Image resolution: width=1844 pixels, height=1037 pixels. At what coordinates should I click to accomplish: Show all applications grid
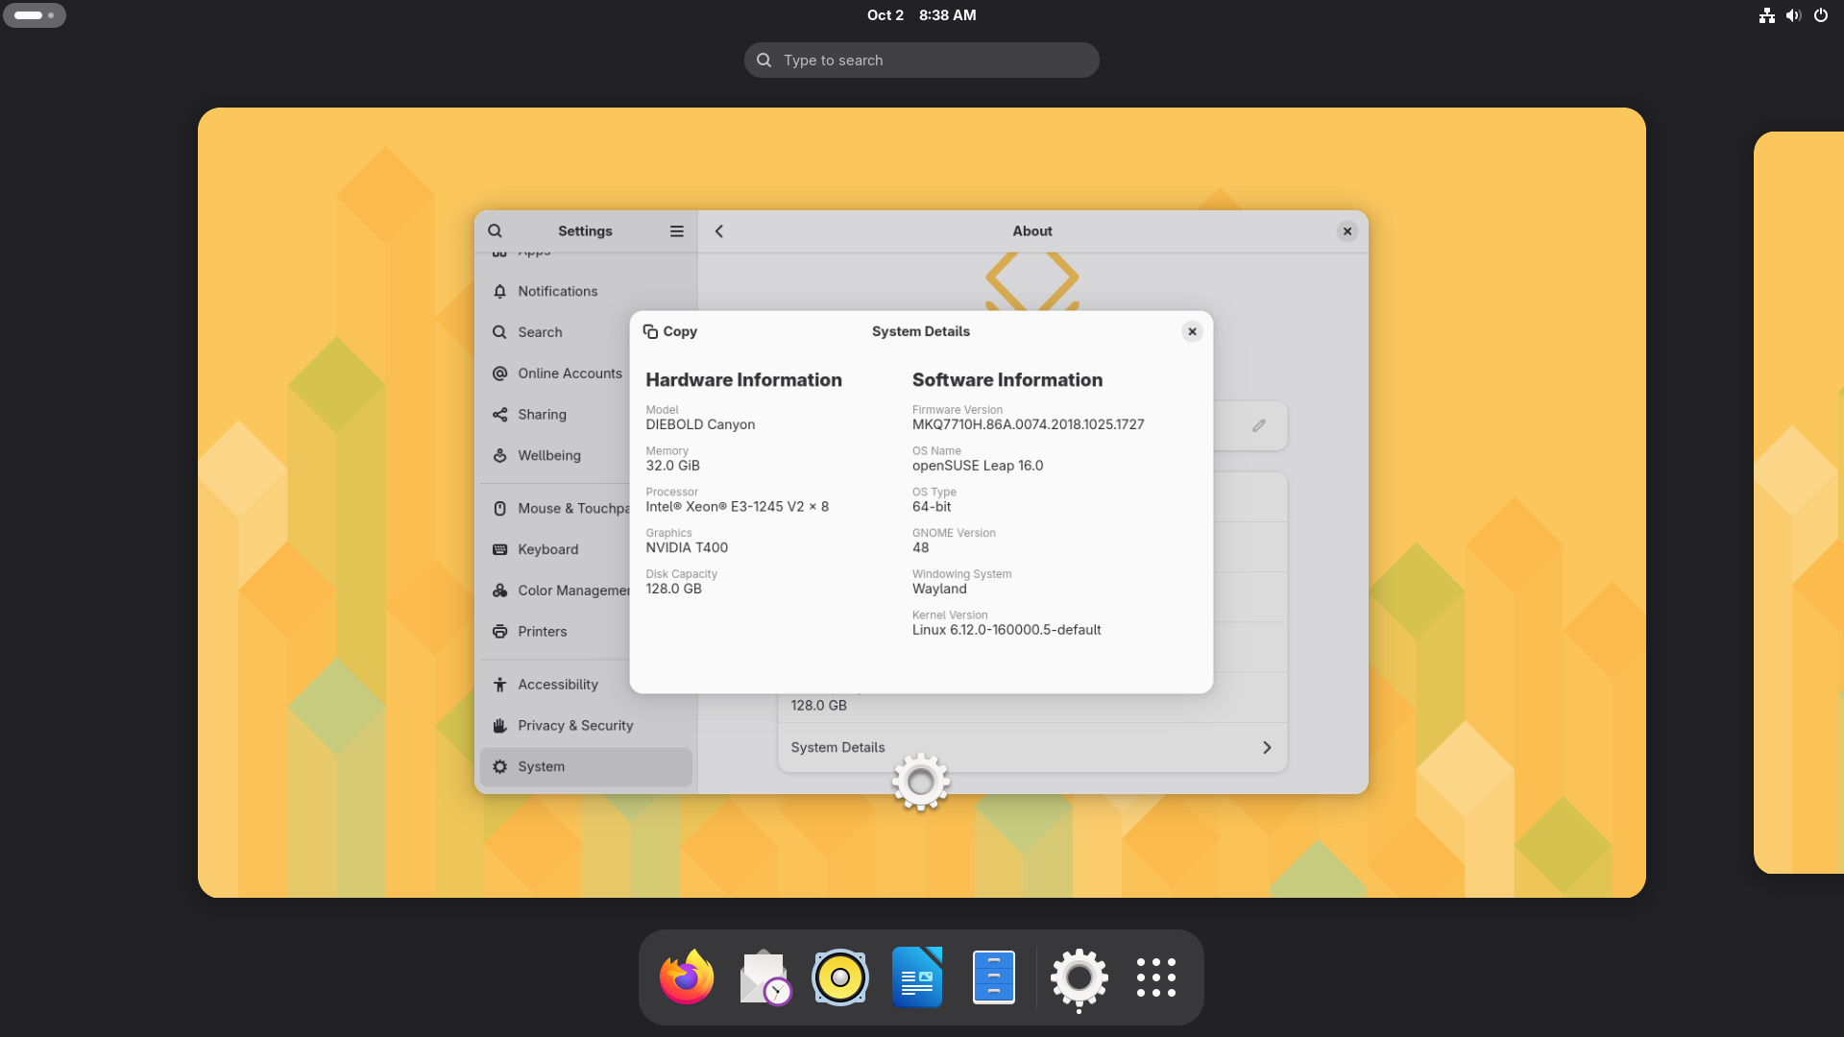pos(1155,977)
